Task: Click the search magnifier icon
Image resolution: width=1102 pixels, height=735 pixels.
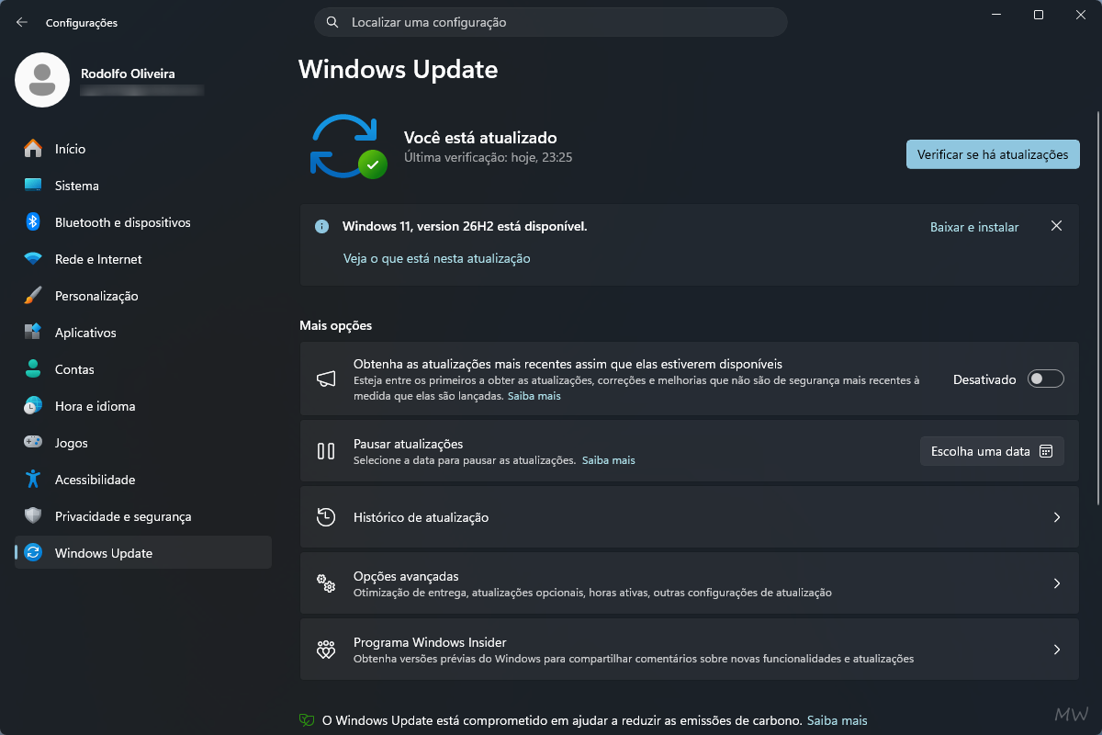Action: click(x=332, y=22)
